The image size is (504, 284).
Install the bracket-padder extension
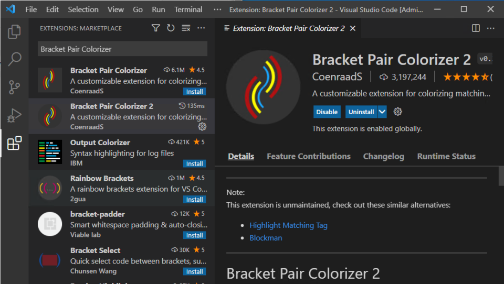[194, 236]
